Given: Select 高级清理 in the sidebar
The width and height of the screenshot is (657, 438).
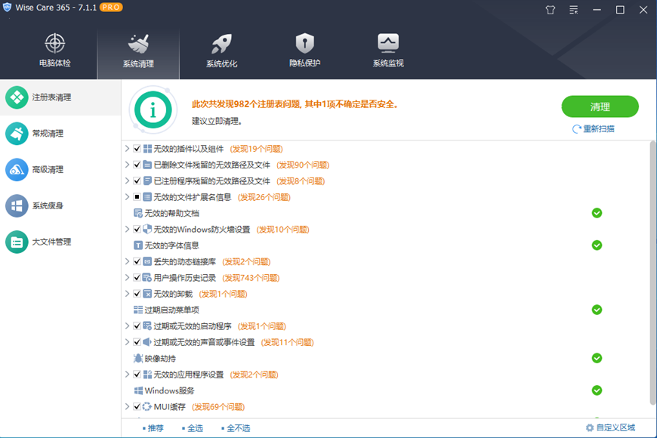Looking at the screenshot, I should click(60, 169).
